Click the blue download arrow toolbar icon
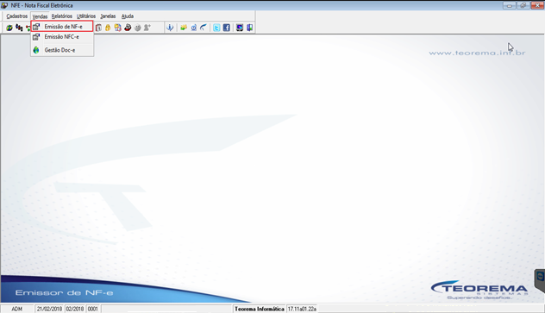This screenshot has height=313, width=545. pyautogui.click(x=170, y=28)
